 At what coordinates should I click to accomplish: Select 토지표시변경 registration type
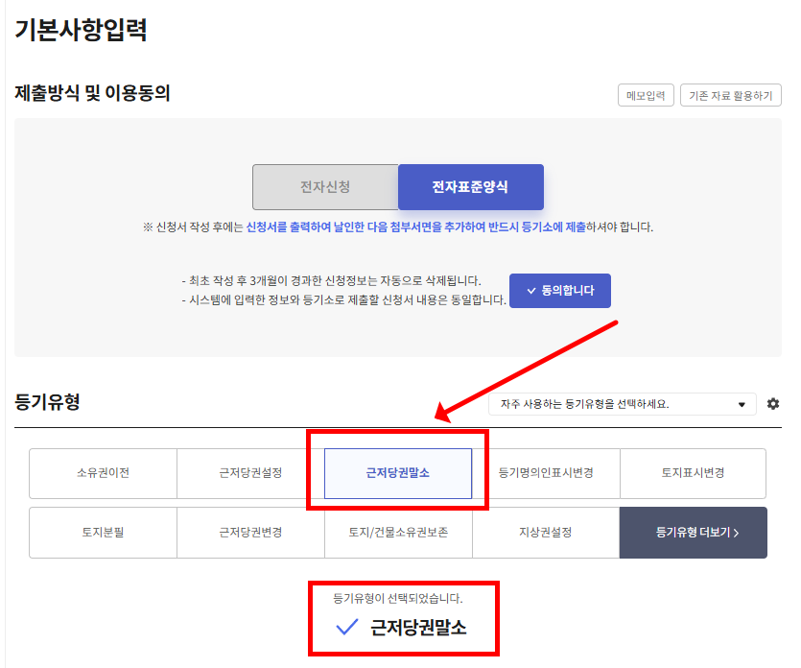pyautogui.click(x=694, y=473)
